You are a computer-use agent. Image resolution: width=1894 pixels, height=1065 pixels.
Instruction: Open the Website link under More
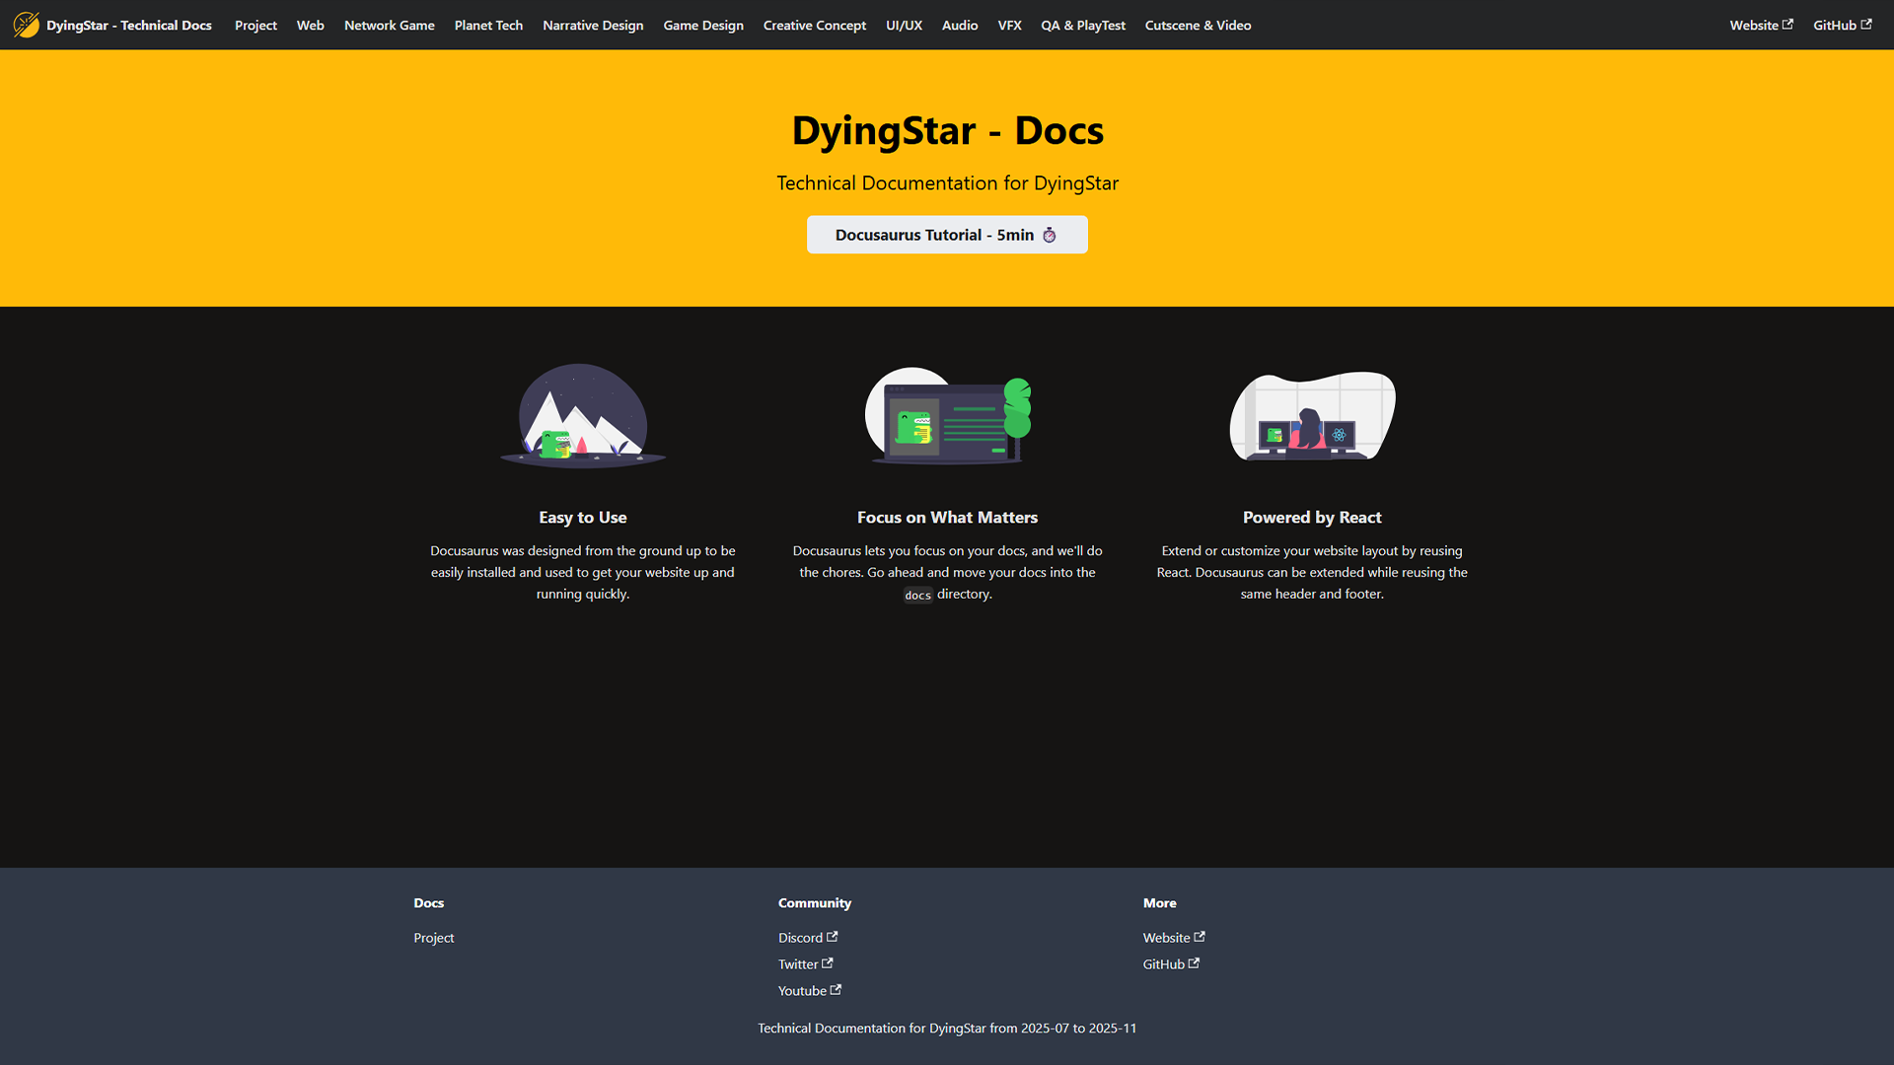tap(1167, 937)
